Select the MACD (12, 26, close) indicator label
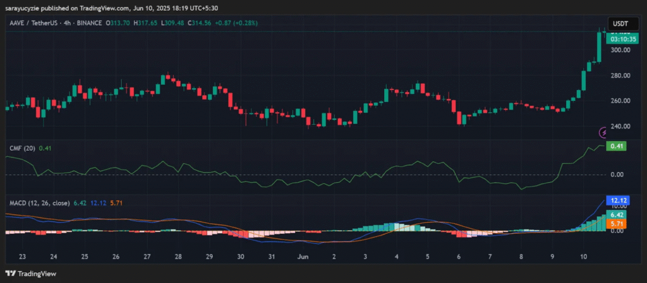647x283 pixels. [40, 204]
